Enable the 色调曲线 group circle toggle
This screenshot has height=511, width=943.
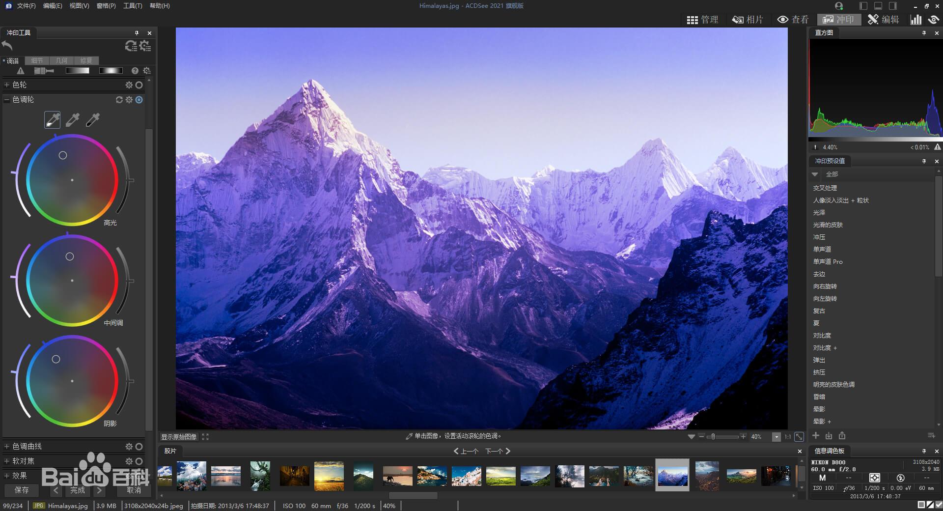point(139,447)
